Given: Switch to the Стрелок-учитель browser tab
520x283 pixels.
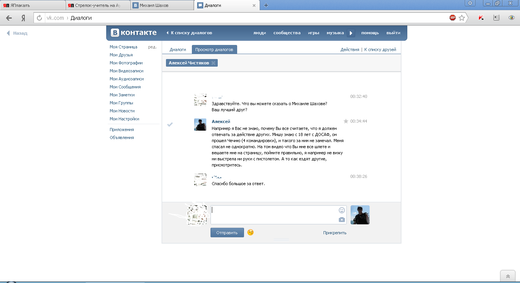Looking at the screenshot, I should [x=97, y=5].
